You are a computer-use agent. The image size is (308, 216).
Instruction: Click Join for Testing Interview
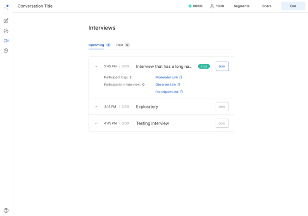(222, 123)
